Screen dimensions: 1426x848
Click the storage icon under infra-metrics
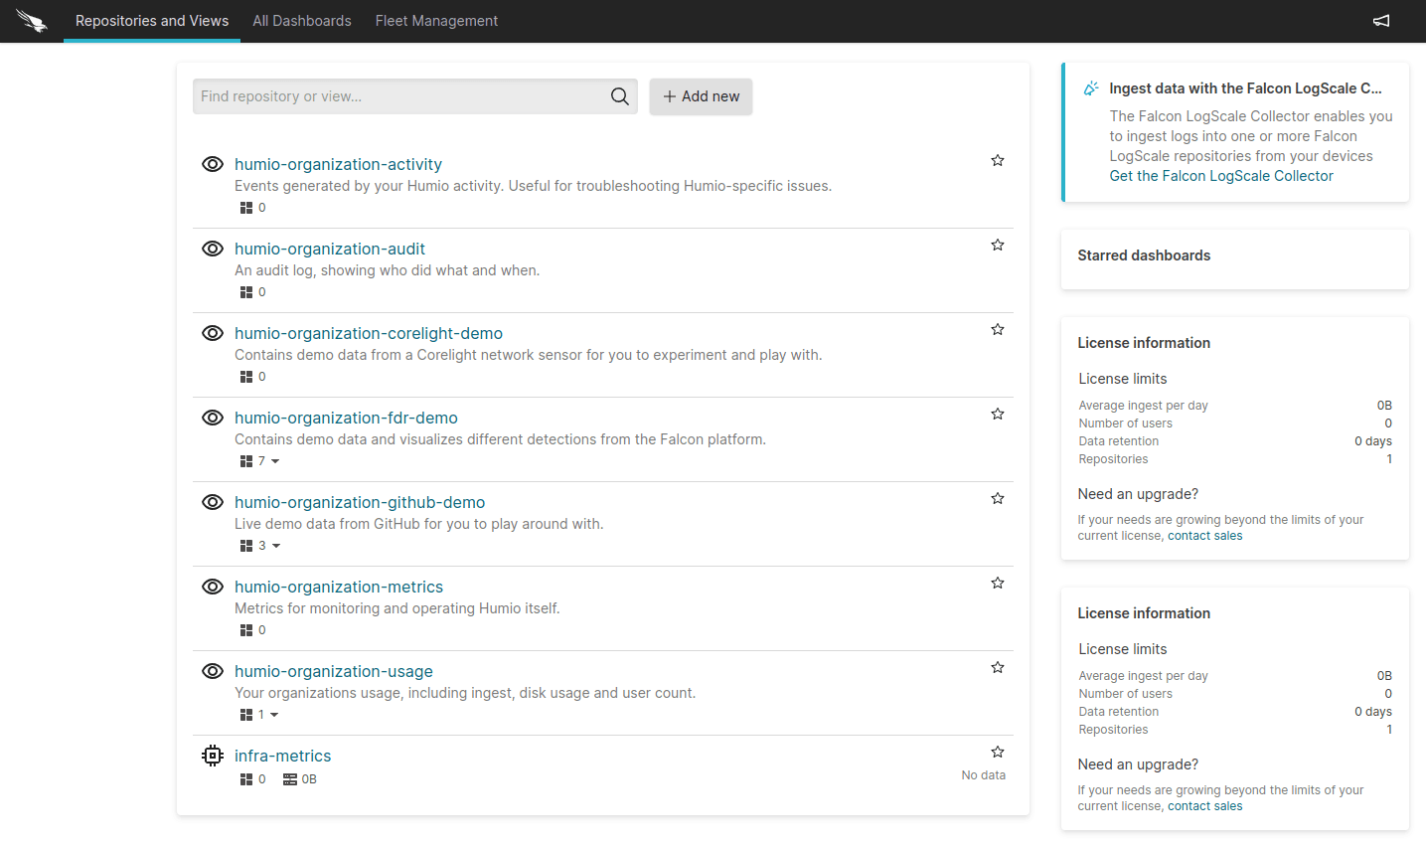290,779
